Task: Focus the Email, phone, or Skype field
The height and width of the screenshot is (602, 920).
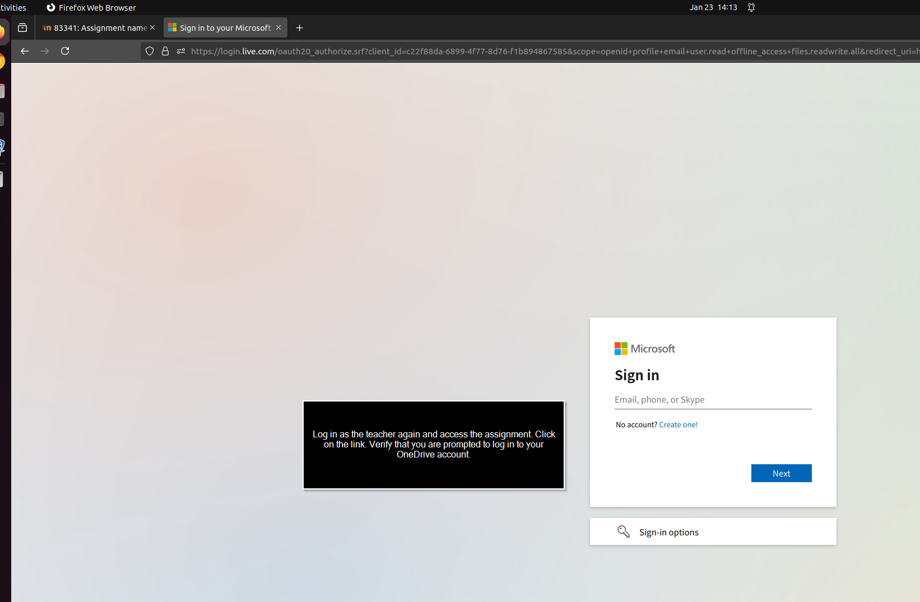Action: (x=713, y=400)
